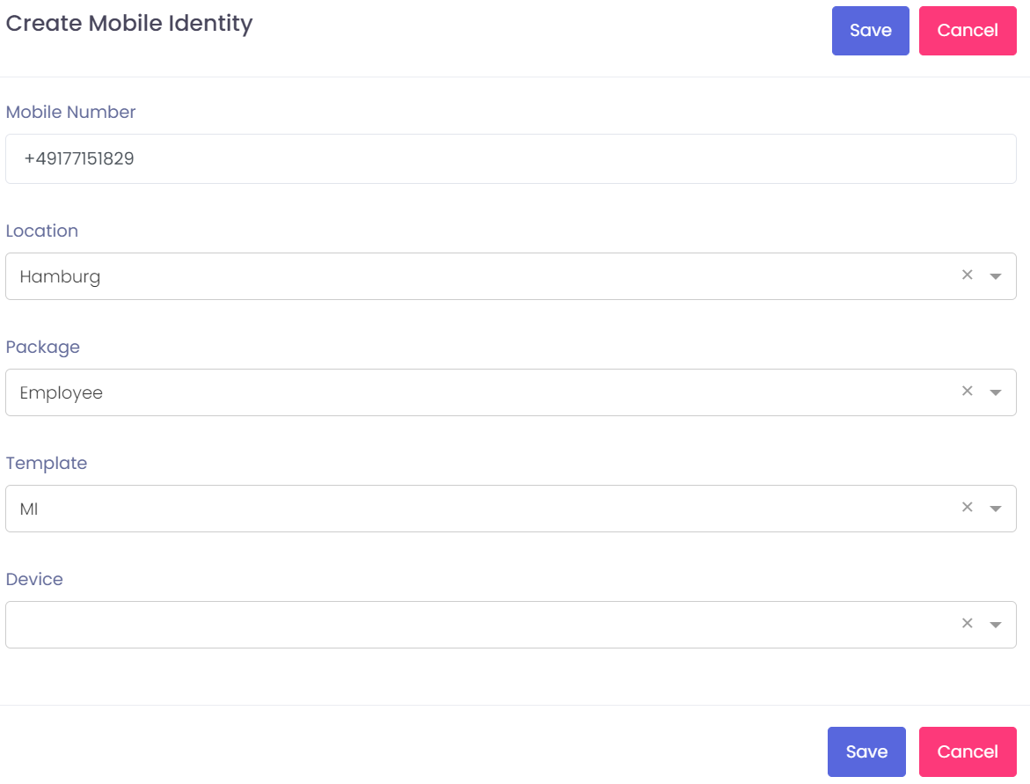The width and height of the screenshot is (1030, 784).
Task: Expand the Location dropdown arrow
Action: click(x=996, y=276)
